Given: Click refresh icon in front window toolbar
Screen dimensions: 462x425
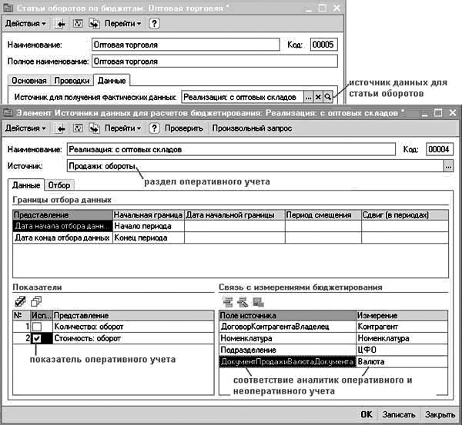Looking at the screenshot, I should (x=78, y=128).
